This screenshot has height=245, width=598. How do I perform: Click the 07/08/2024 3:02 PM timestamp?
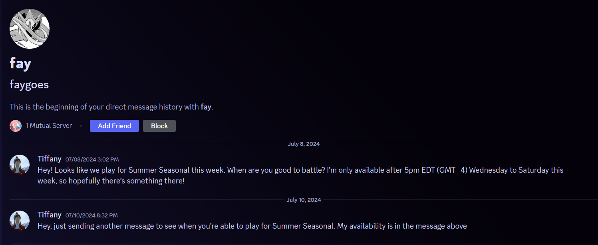coord(92,159)
